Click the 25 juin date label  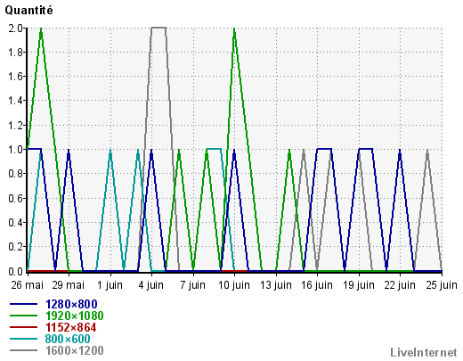pyautogui.click(x=442, y=285)
